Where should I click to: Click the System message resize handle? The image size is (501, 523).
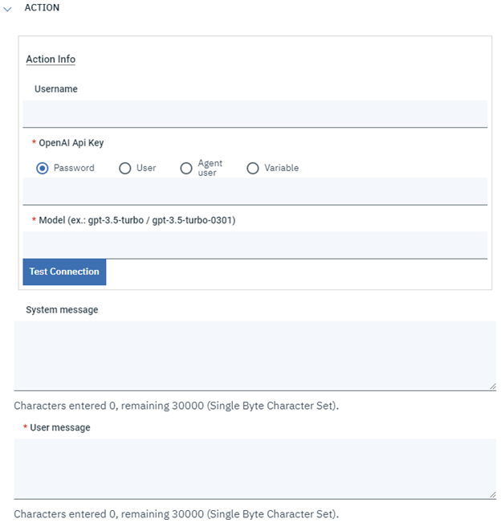[x=492, y=386]
